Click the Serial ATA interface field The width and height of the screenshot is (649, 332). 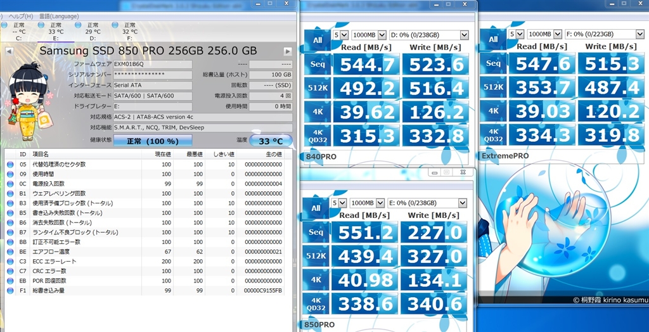coord(153,86)
